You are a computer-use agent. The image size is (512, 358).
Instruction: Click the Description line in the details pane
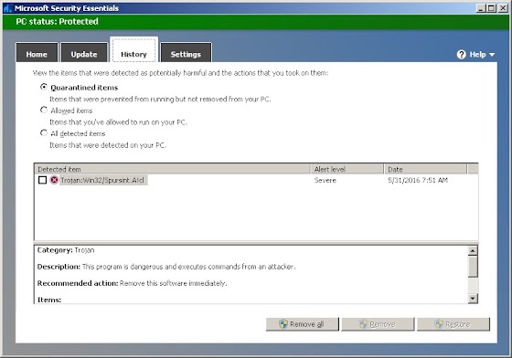click(x=166, y=267)
